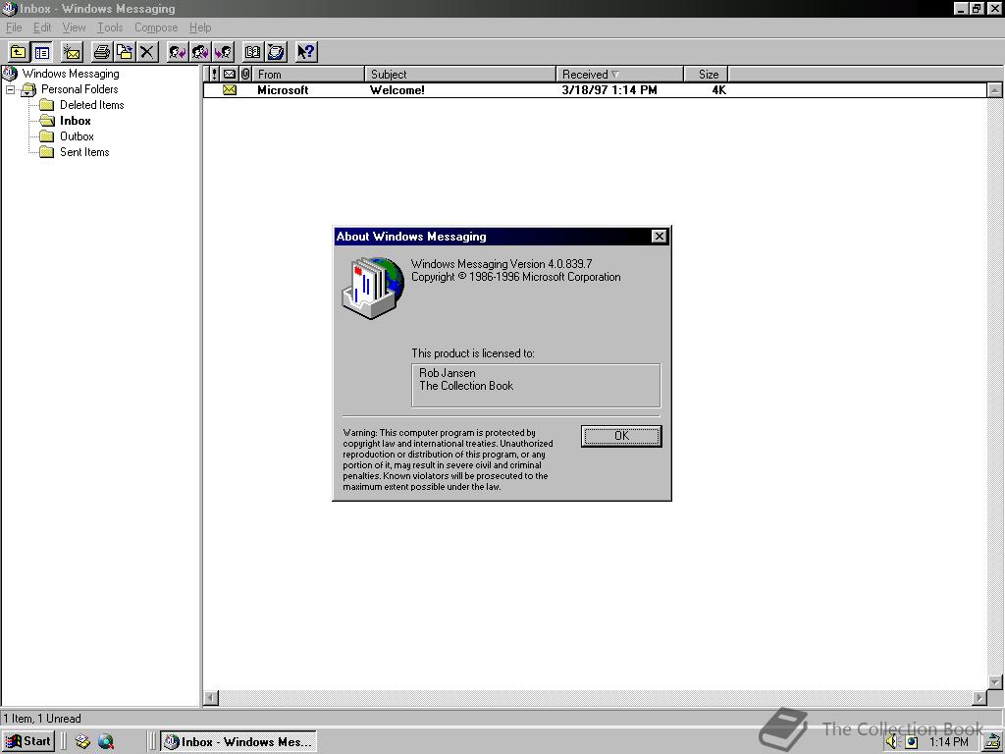Click the horizontal scroll left arrow

pos(212,698)
